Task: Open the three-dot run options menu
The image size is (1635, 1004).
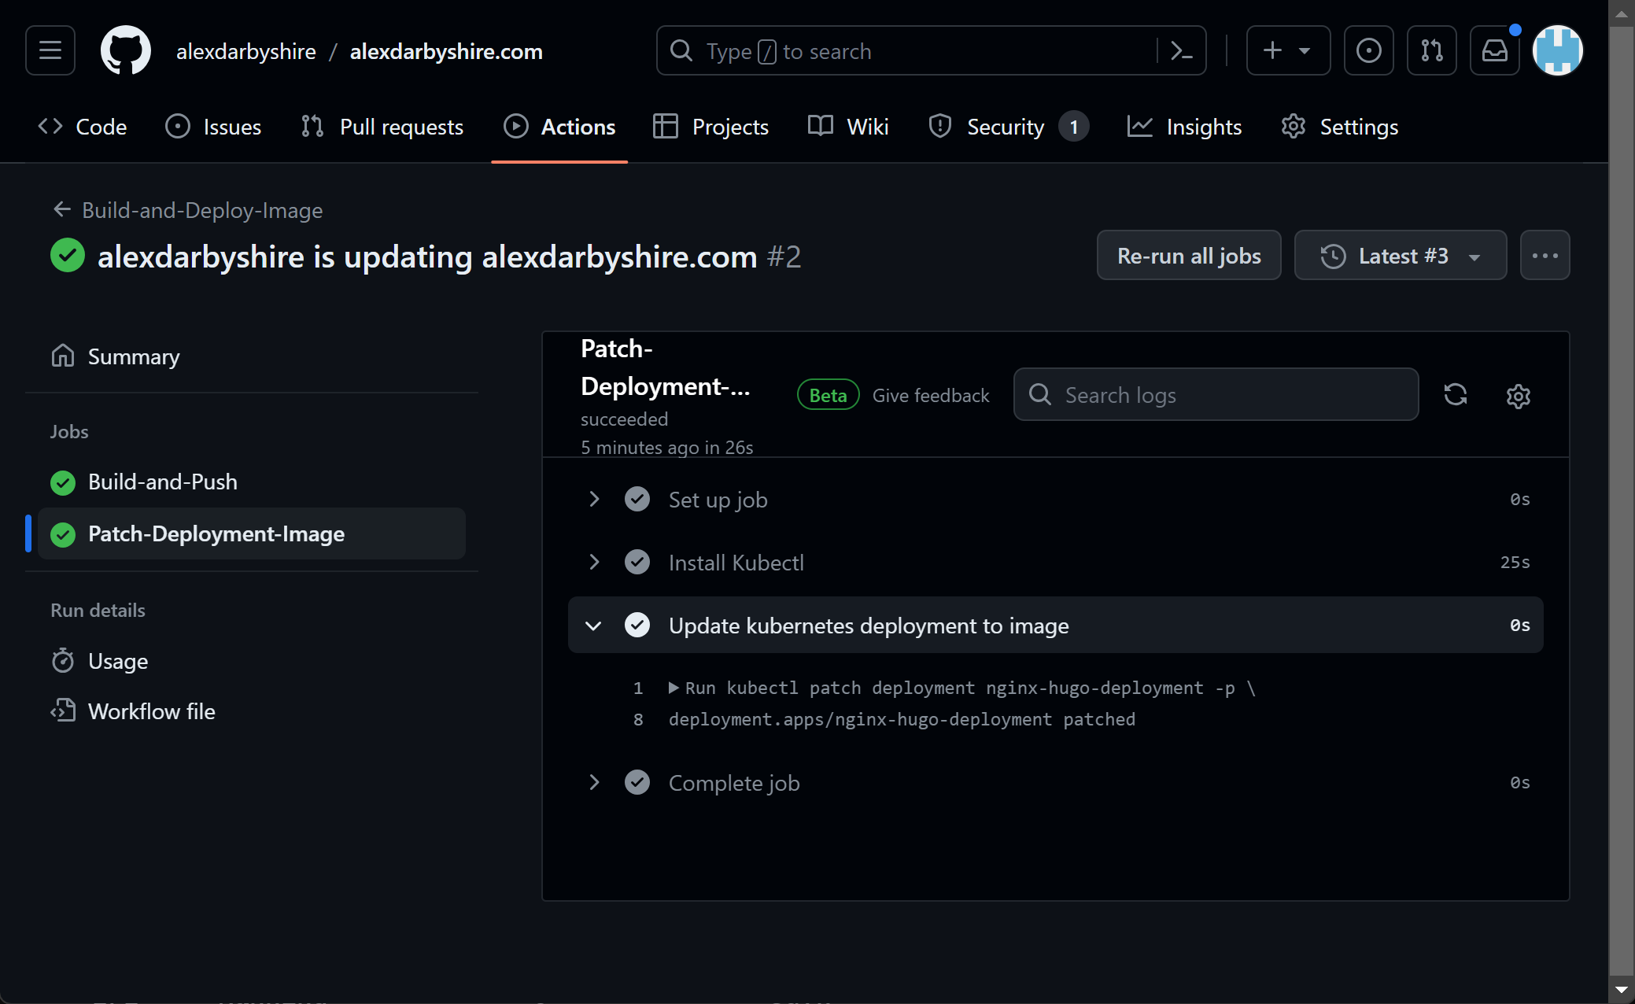Action: [1545, 256]
